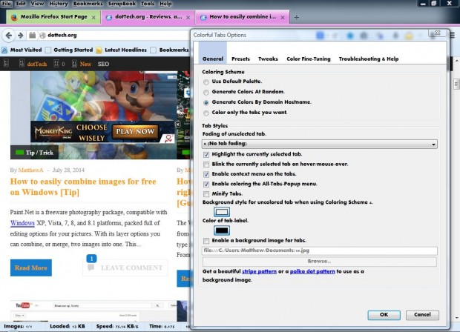This screenshot has height=332, width=460.
Task: Enable Blink the currently selected tab checkbox
Action: (x=206, y=165)
